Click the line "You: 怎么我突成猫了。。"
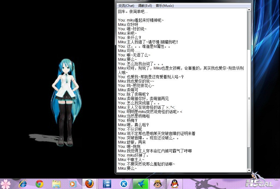Viewport: 280px width, 189px height. 139,103
